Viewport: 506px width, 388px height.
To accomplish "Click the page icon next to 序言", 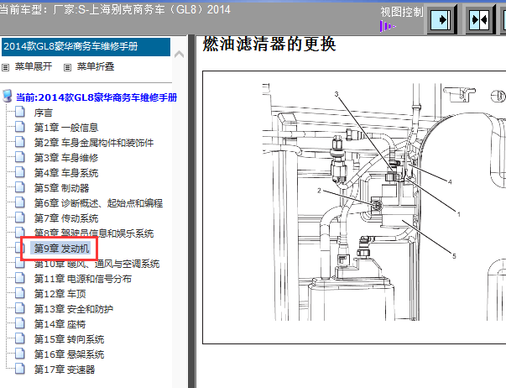I will 20,112.
